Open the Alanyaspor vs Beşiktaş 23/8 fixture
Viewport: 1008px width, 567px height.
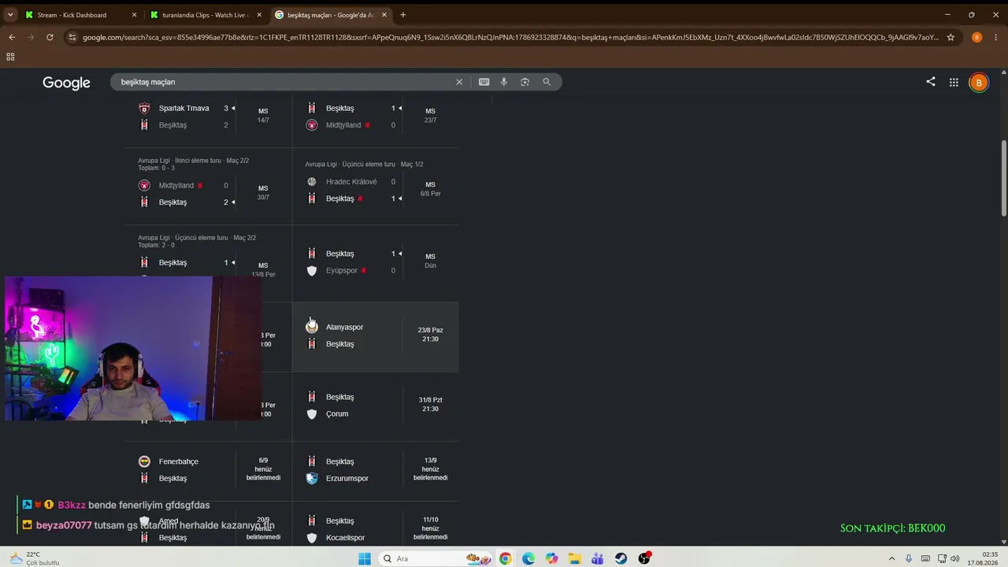376,336
